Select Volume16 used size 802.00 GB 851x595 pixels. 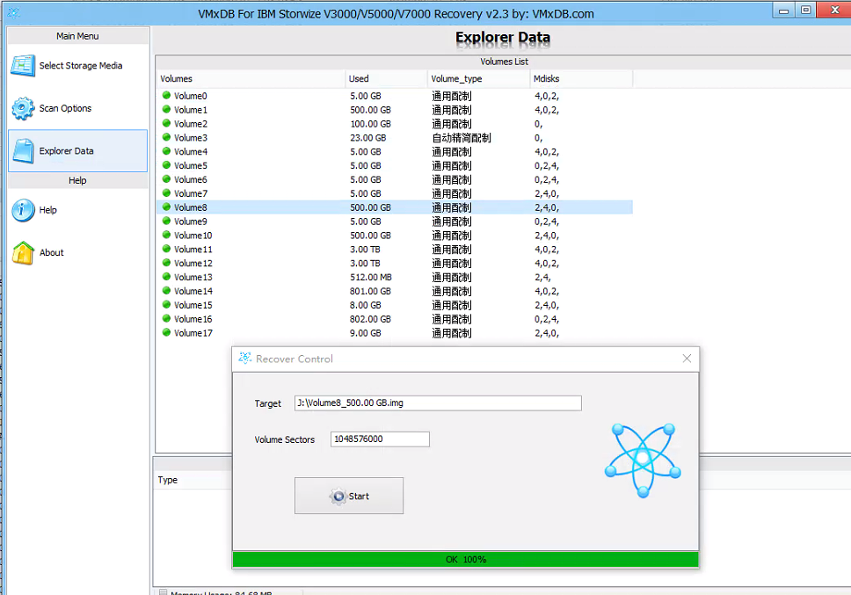click(x=371, y=319)
